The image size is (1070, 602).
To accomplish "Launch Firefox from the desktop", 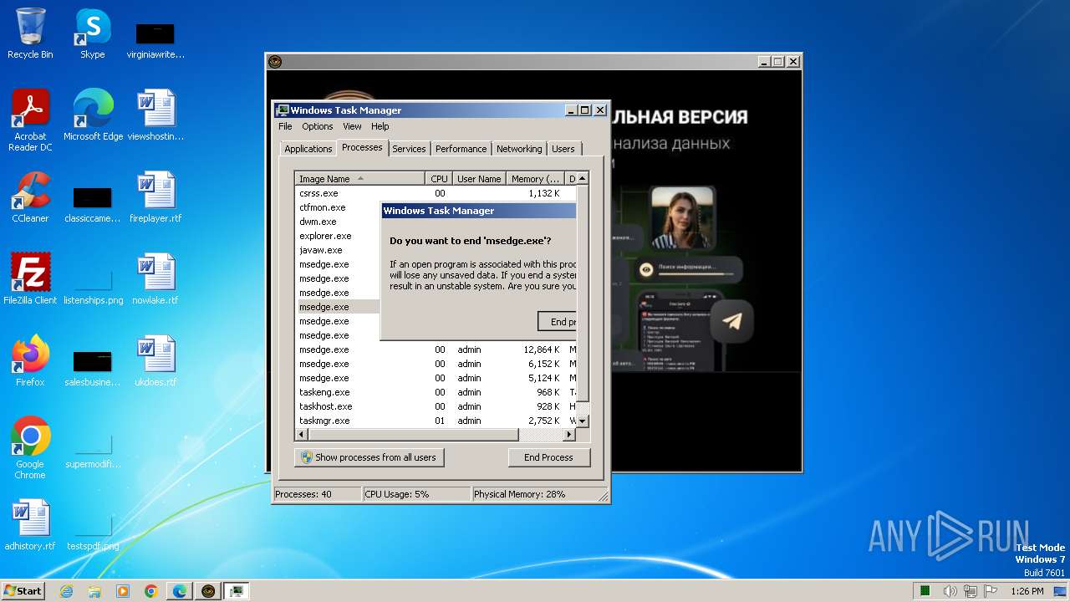I will click(x=30, y=361).
